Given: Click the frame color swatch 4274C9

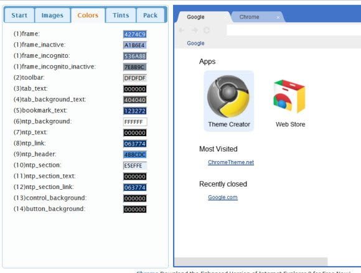Looking at the screenshot, I should [x=135, y=34].
